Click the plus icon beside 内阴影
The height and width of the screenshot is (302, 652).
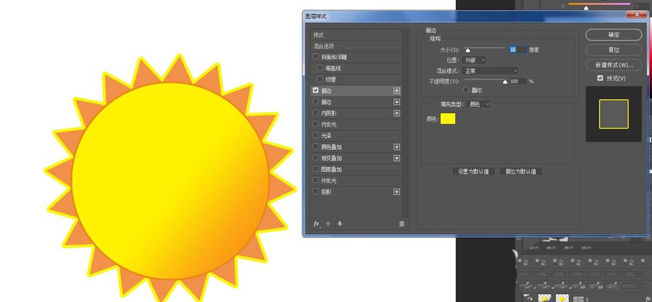click(x=396, y=113)
